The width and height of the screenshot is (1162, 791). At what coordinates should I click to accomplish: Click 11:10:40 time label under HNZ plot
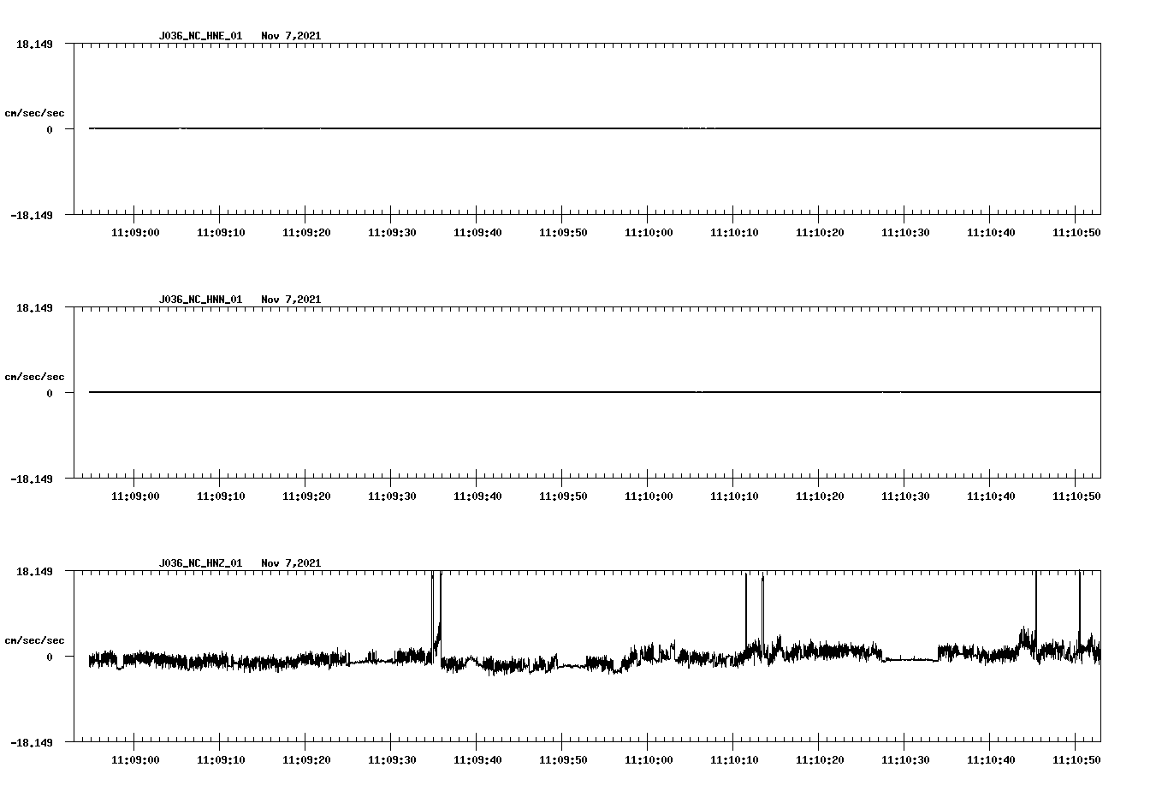(x=991, y=760)
